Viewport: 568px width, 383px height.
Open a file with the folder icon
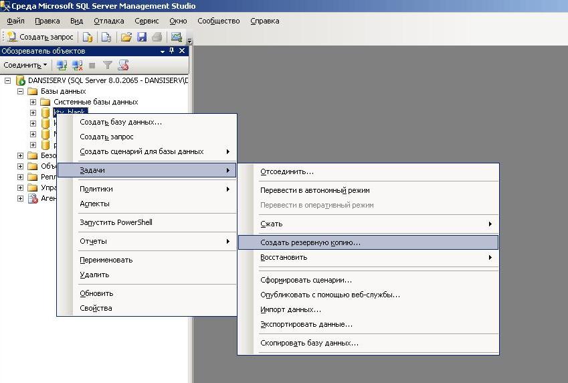125,37
